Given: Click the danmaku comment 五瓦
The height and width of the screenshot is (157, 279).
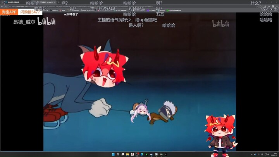Looking at the screenshot, I should pos(160,14).
